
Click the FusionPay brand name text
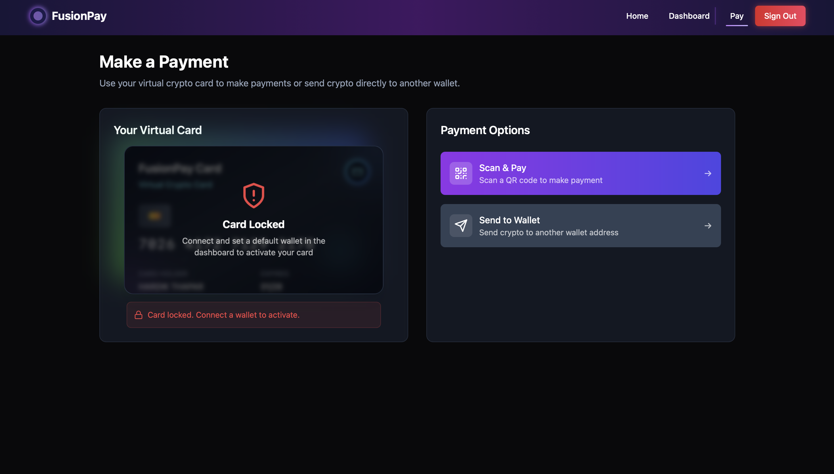click(79, 16)
